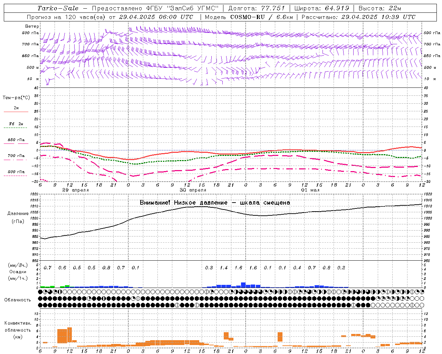Click the station name Tarko-Sale in the header

pos(58,8)
